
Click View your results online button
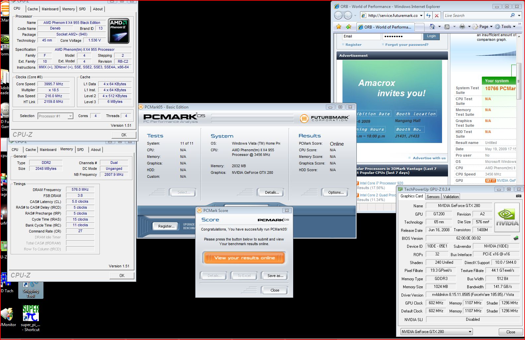click(x=244, y=258)
